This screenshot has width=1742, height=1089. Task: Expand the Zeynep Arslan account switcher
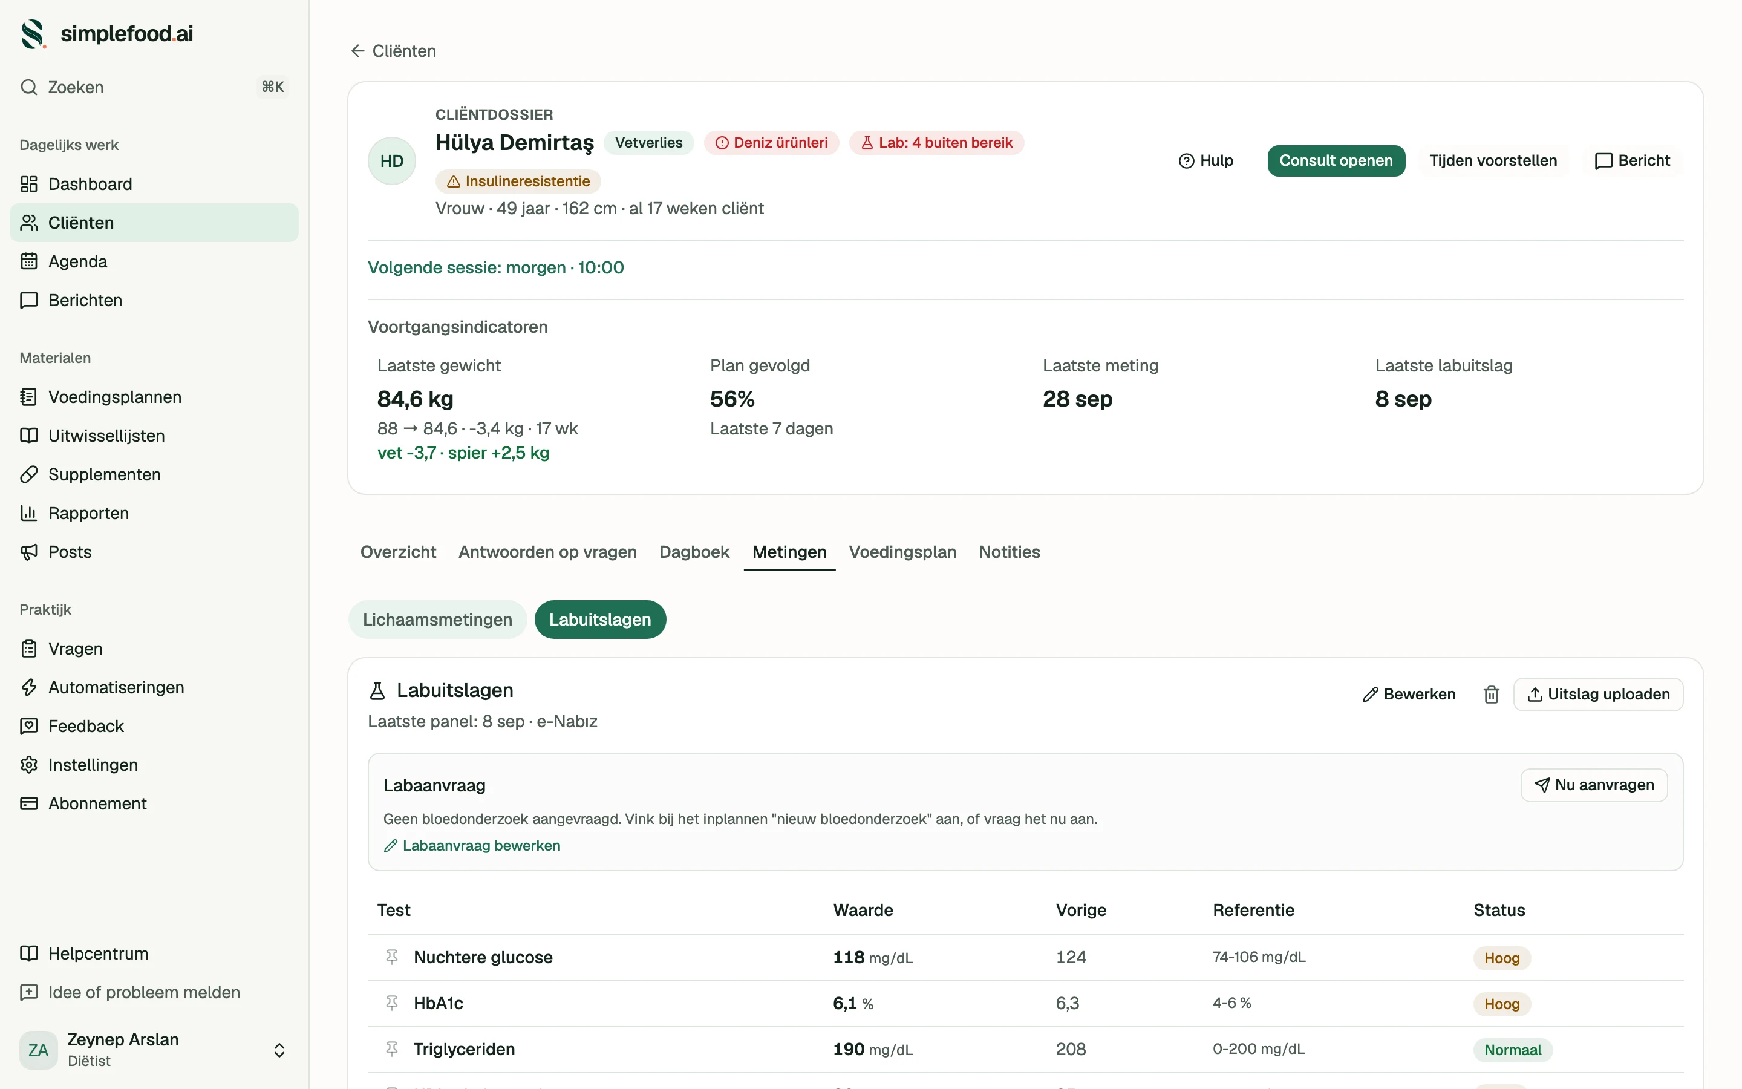279,1050
